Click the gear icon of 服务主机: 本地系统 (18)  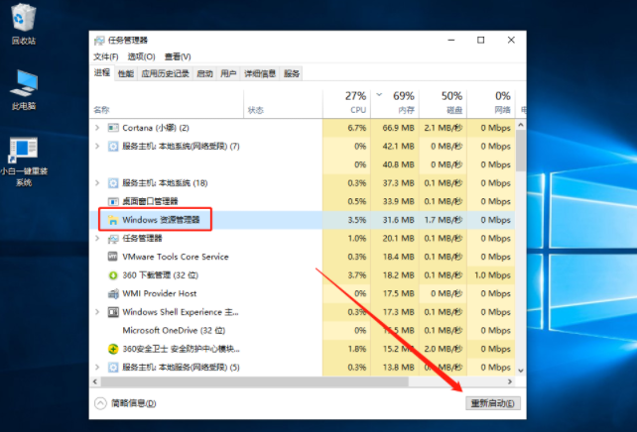click(x=113, y=183)
